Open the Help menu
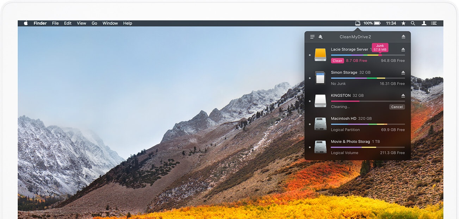Viewport: 459px width, 219px height. [x=128, y=23]
